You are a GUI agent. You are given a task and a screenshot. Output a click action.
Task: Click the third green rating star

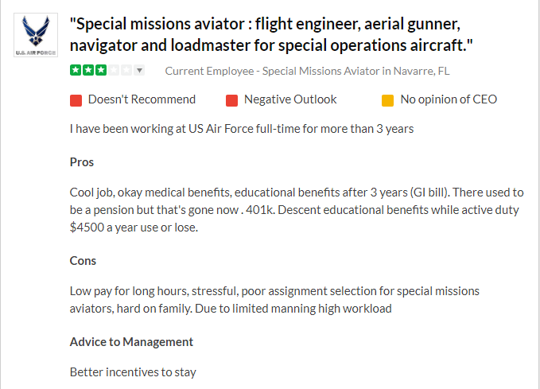point(101,71)
